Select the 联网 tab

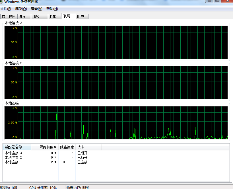[x=67, y=16]
